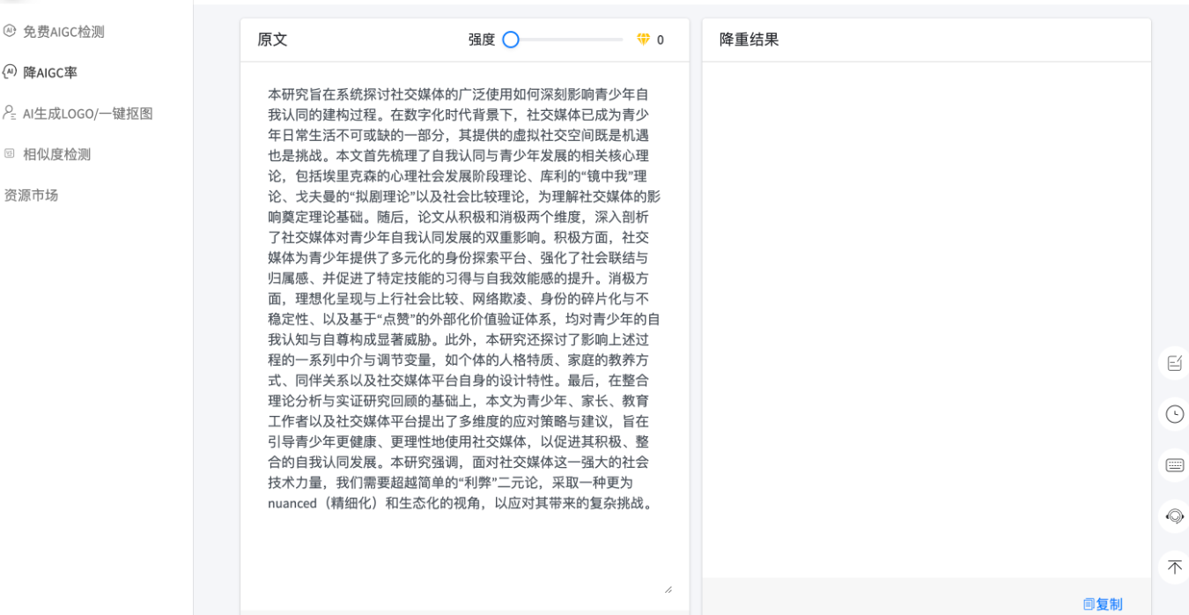
Task: Click the 相似度检测 square icon
Action: (10, 153)
